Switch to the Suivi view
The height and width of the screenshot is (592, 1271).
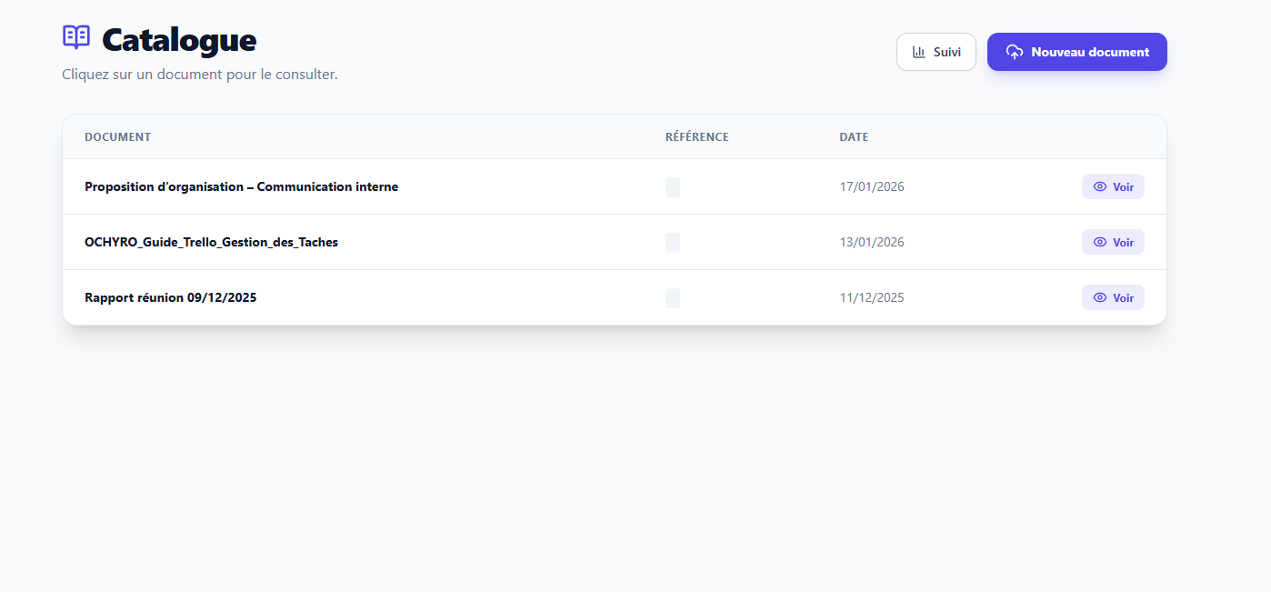936,52
